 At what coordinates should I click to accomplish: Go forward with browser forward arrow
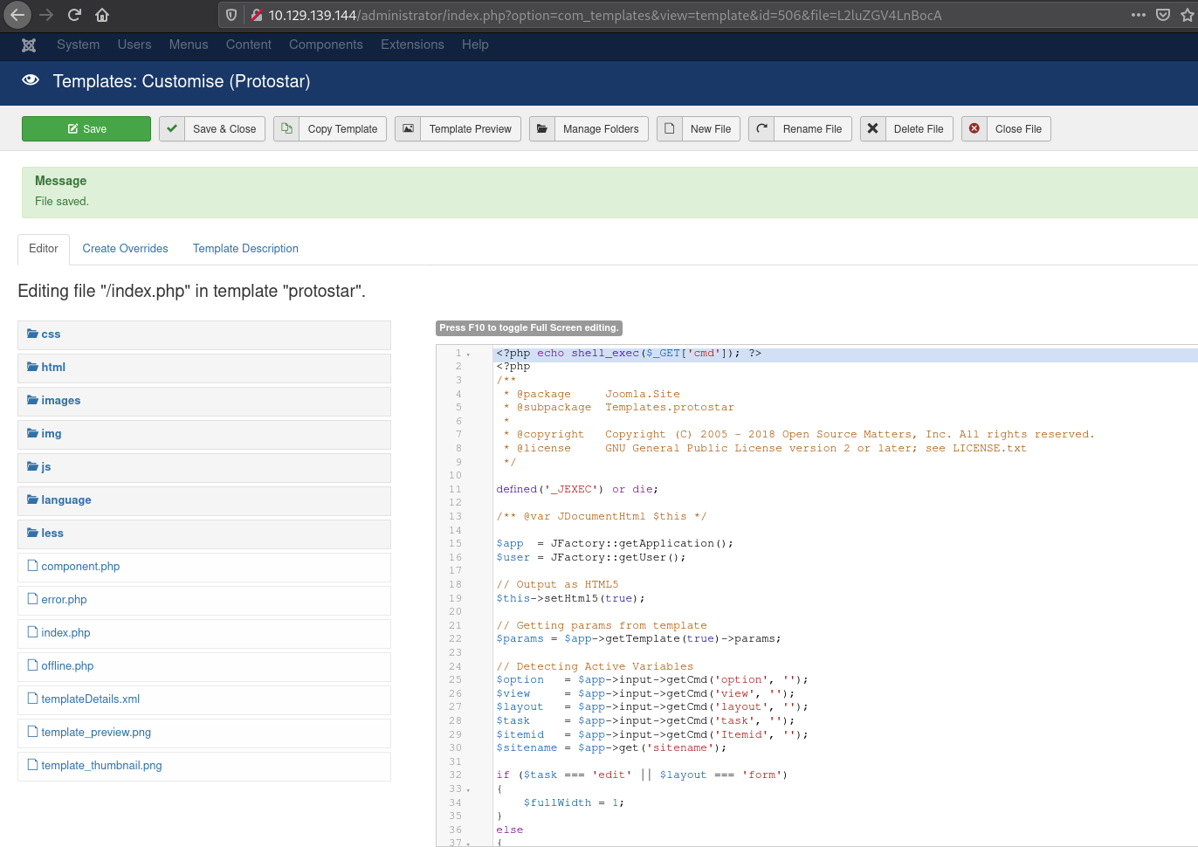[x=46, y=15]
